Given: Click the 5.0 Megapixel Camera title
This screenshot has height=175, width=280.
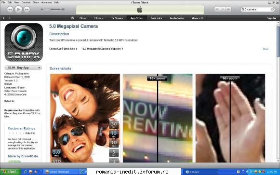Looking at the screenshot, I should pyautogui.click(x=73, y=26).
